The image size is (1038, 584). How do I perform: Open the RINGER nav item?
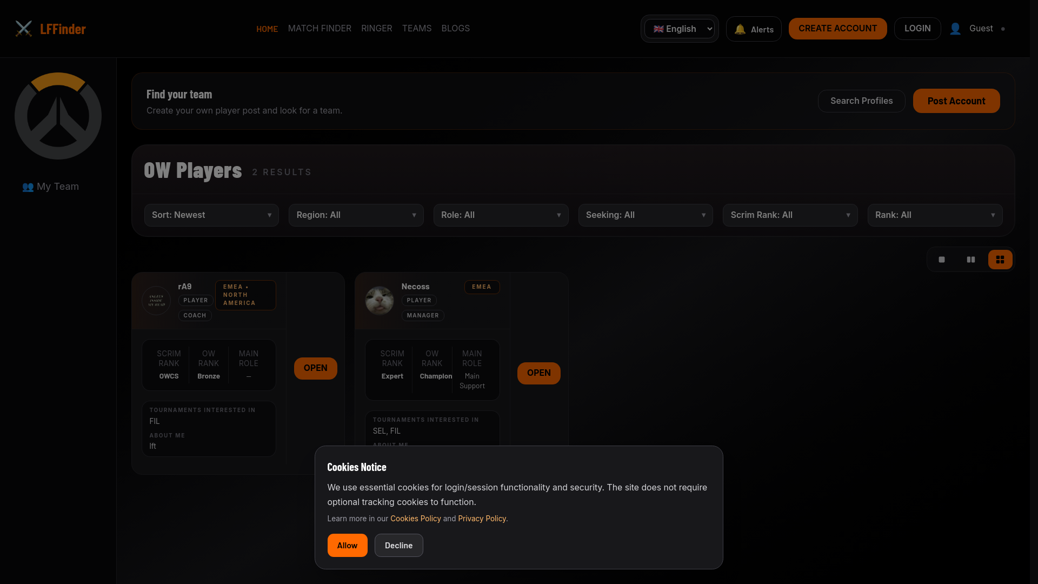click(377, 28)
